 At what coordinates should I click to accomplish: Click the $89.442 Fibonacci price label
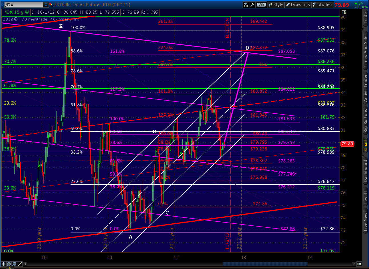pos(259,21)
